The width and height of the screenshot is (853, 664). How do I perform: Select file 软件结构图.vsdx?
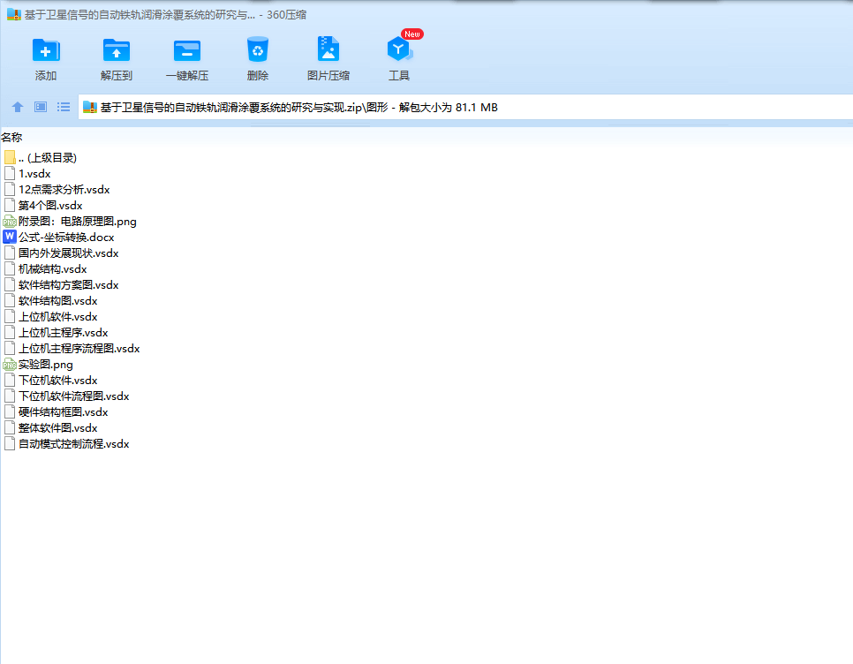click(58, 301)
